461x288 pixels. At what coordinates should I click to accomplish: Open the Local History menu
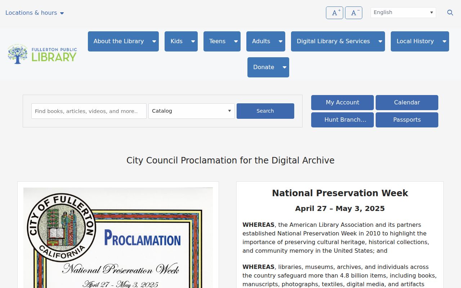point(415,41)
